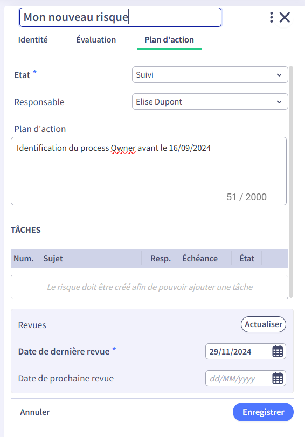Expand the Etat dropdown showing Suivi
Screen dimensions: 305x437
pyautogui.click(x=210, y=75)
